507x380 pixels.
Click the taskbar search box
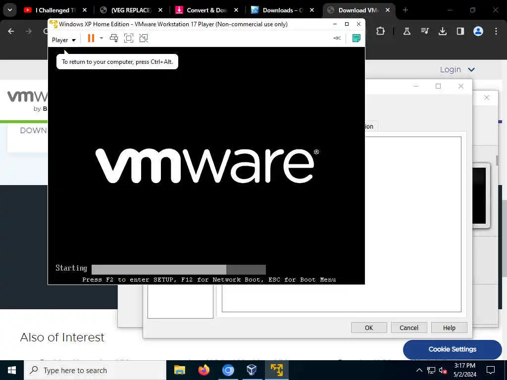(x=95, y=370)
